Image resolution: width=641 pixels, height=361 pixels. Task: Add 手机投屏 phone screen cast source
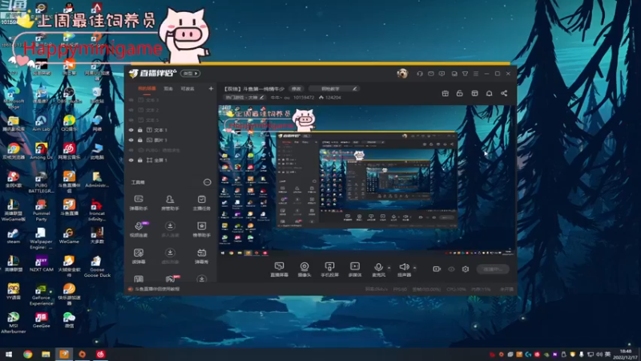click(x=329, y=270)
